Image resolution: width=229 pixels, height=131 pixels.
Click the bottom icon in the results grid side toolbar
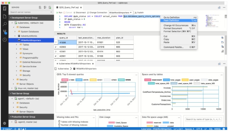click(x=222, y=51)
